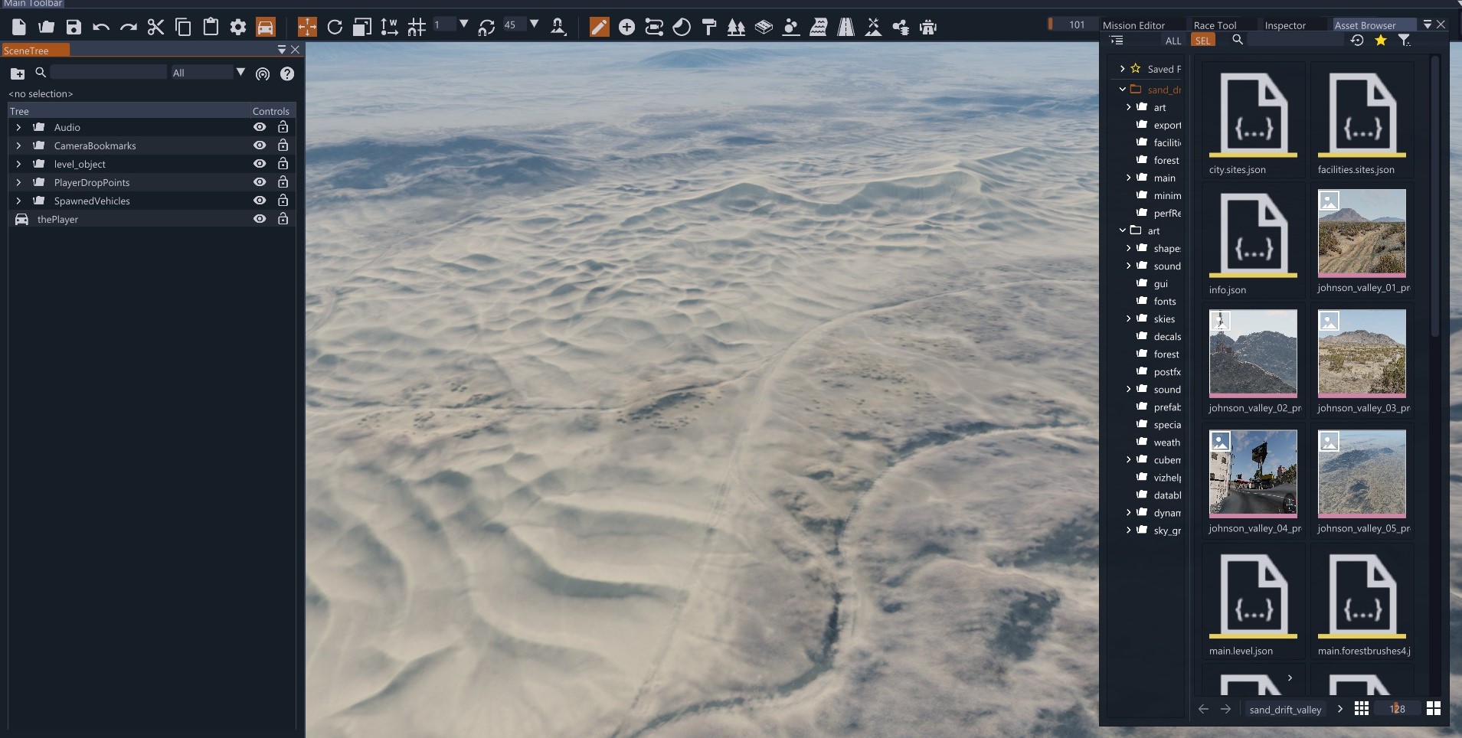Toggle rotation snapping icon
Viewport: 1462px width, 738px height.
(x=486, y=28)
